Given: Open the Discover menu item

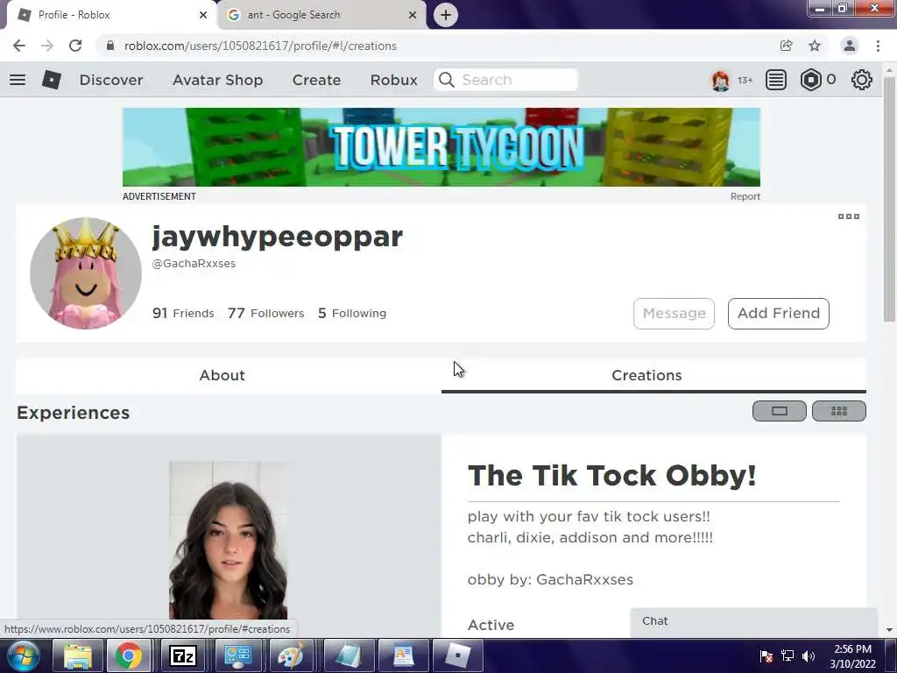Looking at the screenshot, I should 111,80.
